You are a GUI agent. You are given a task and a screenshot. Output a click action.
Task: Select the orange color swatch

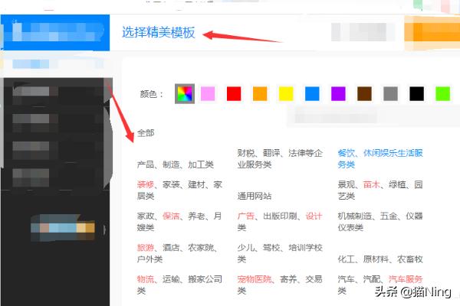tap(260, 93)
